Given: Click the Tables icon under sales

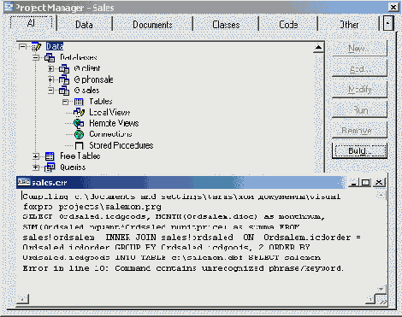Looking at the screenshot, I should coord(79,102).
